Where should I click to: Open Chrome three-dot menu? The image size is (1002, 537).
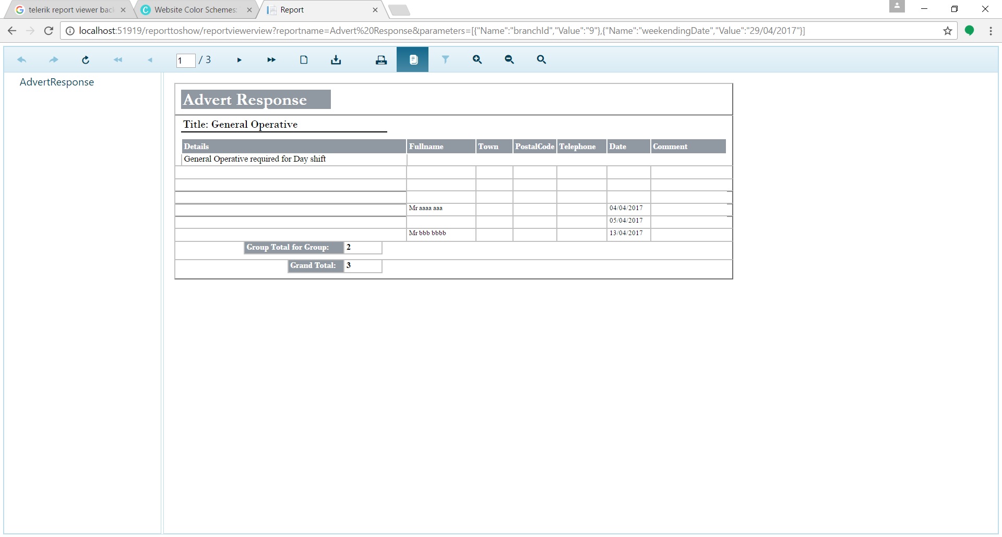tap(991, 31)
